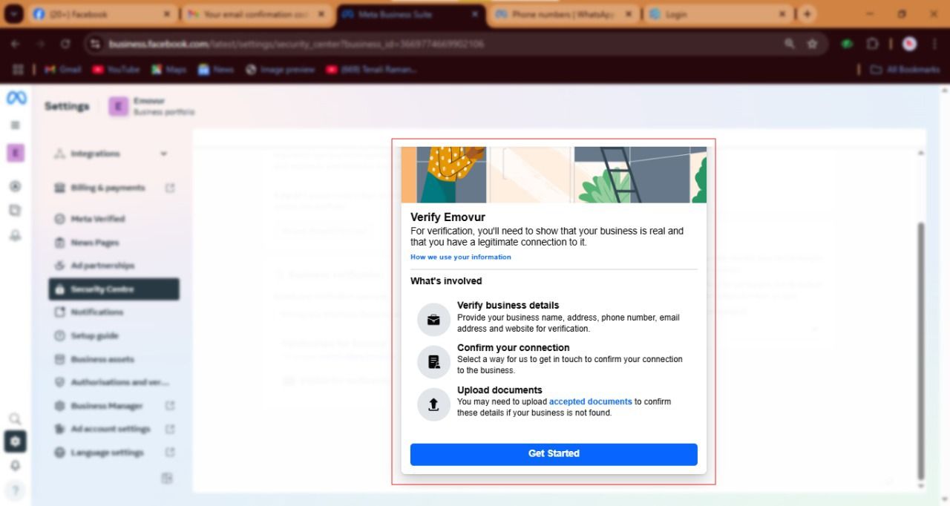Collapse sidebar using panel icon at bottom

pos(167,479)
